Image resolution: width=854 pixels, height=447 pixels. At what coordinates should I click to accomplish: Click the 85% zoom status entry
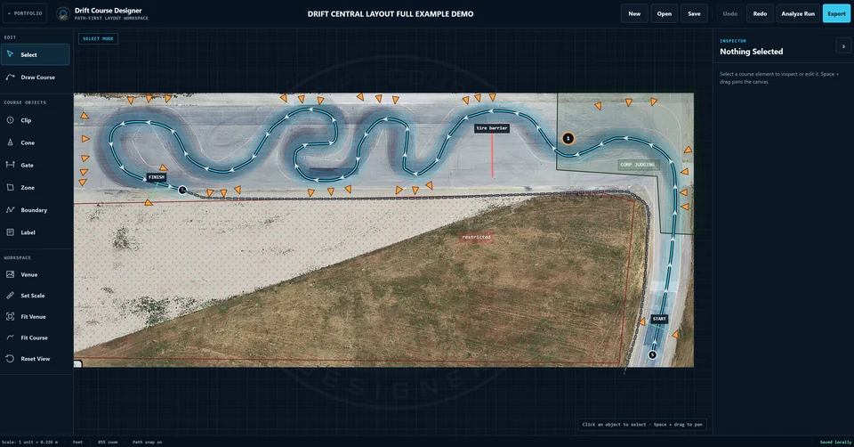tap(108, 442)
